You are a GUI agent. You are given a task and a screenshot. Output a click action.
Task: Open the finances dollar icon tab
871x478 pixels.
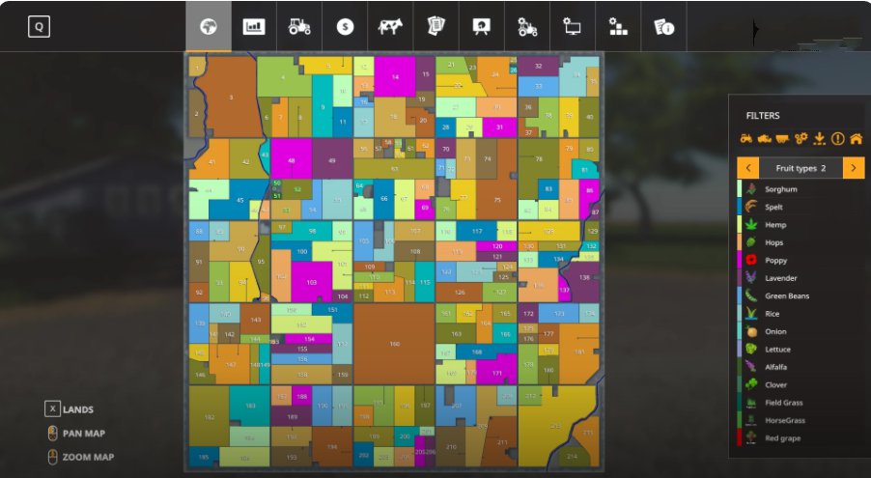point(345,27)
